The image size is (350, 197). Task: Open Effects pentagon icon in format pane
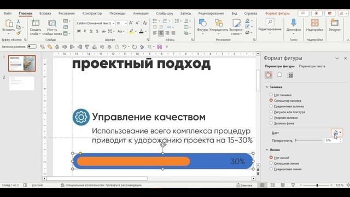[x=279, y=75]
